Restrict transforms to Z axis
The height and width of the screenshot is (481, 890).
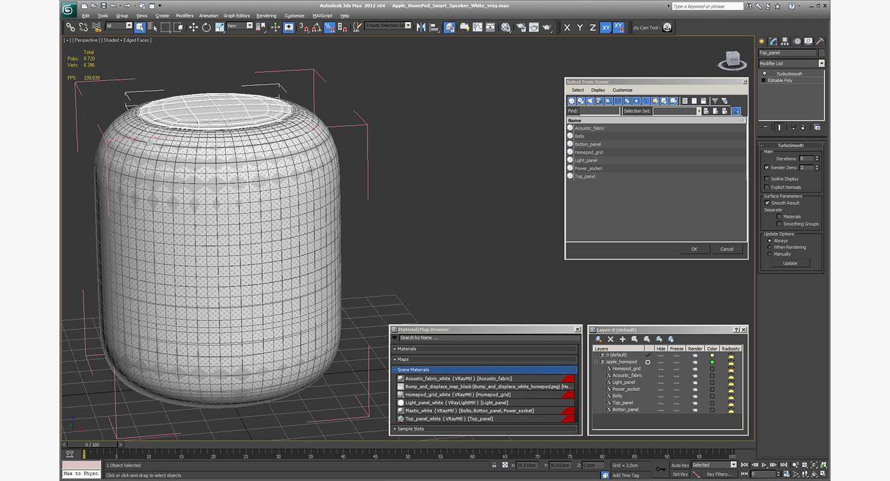[x=593, y=28]
